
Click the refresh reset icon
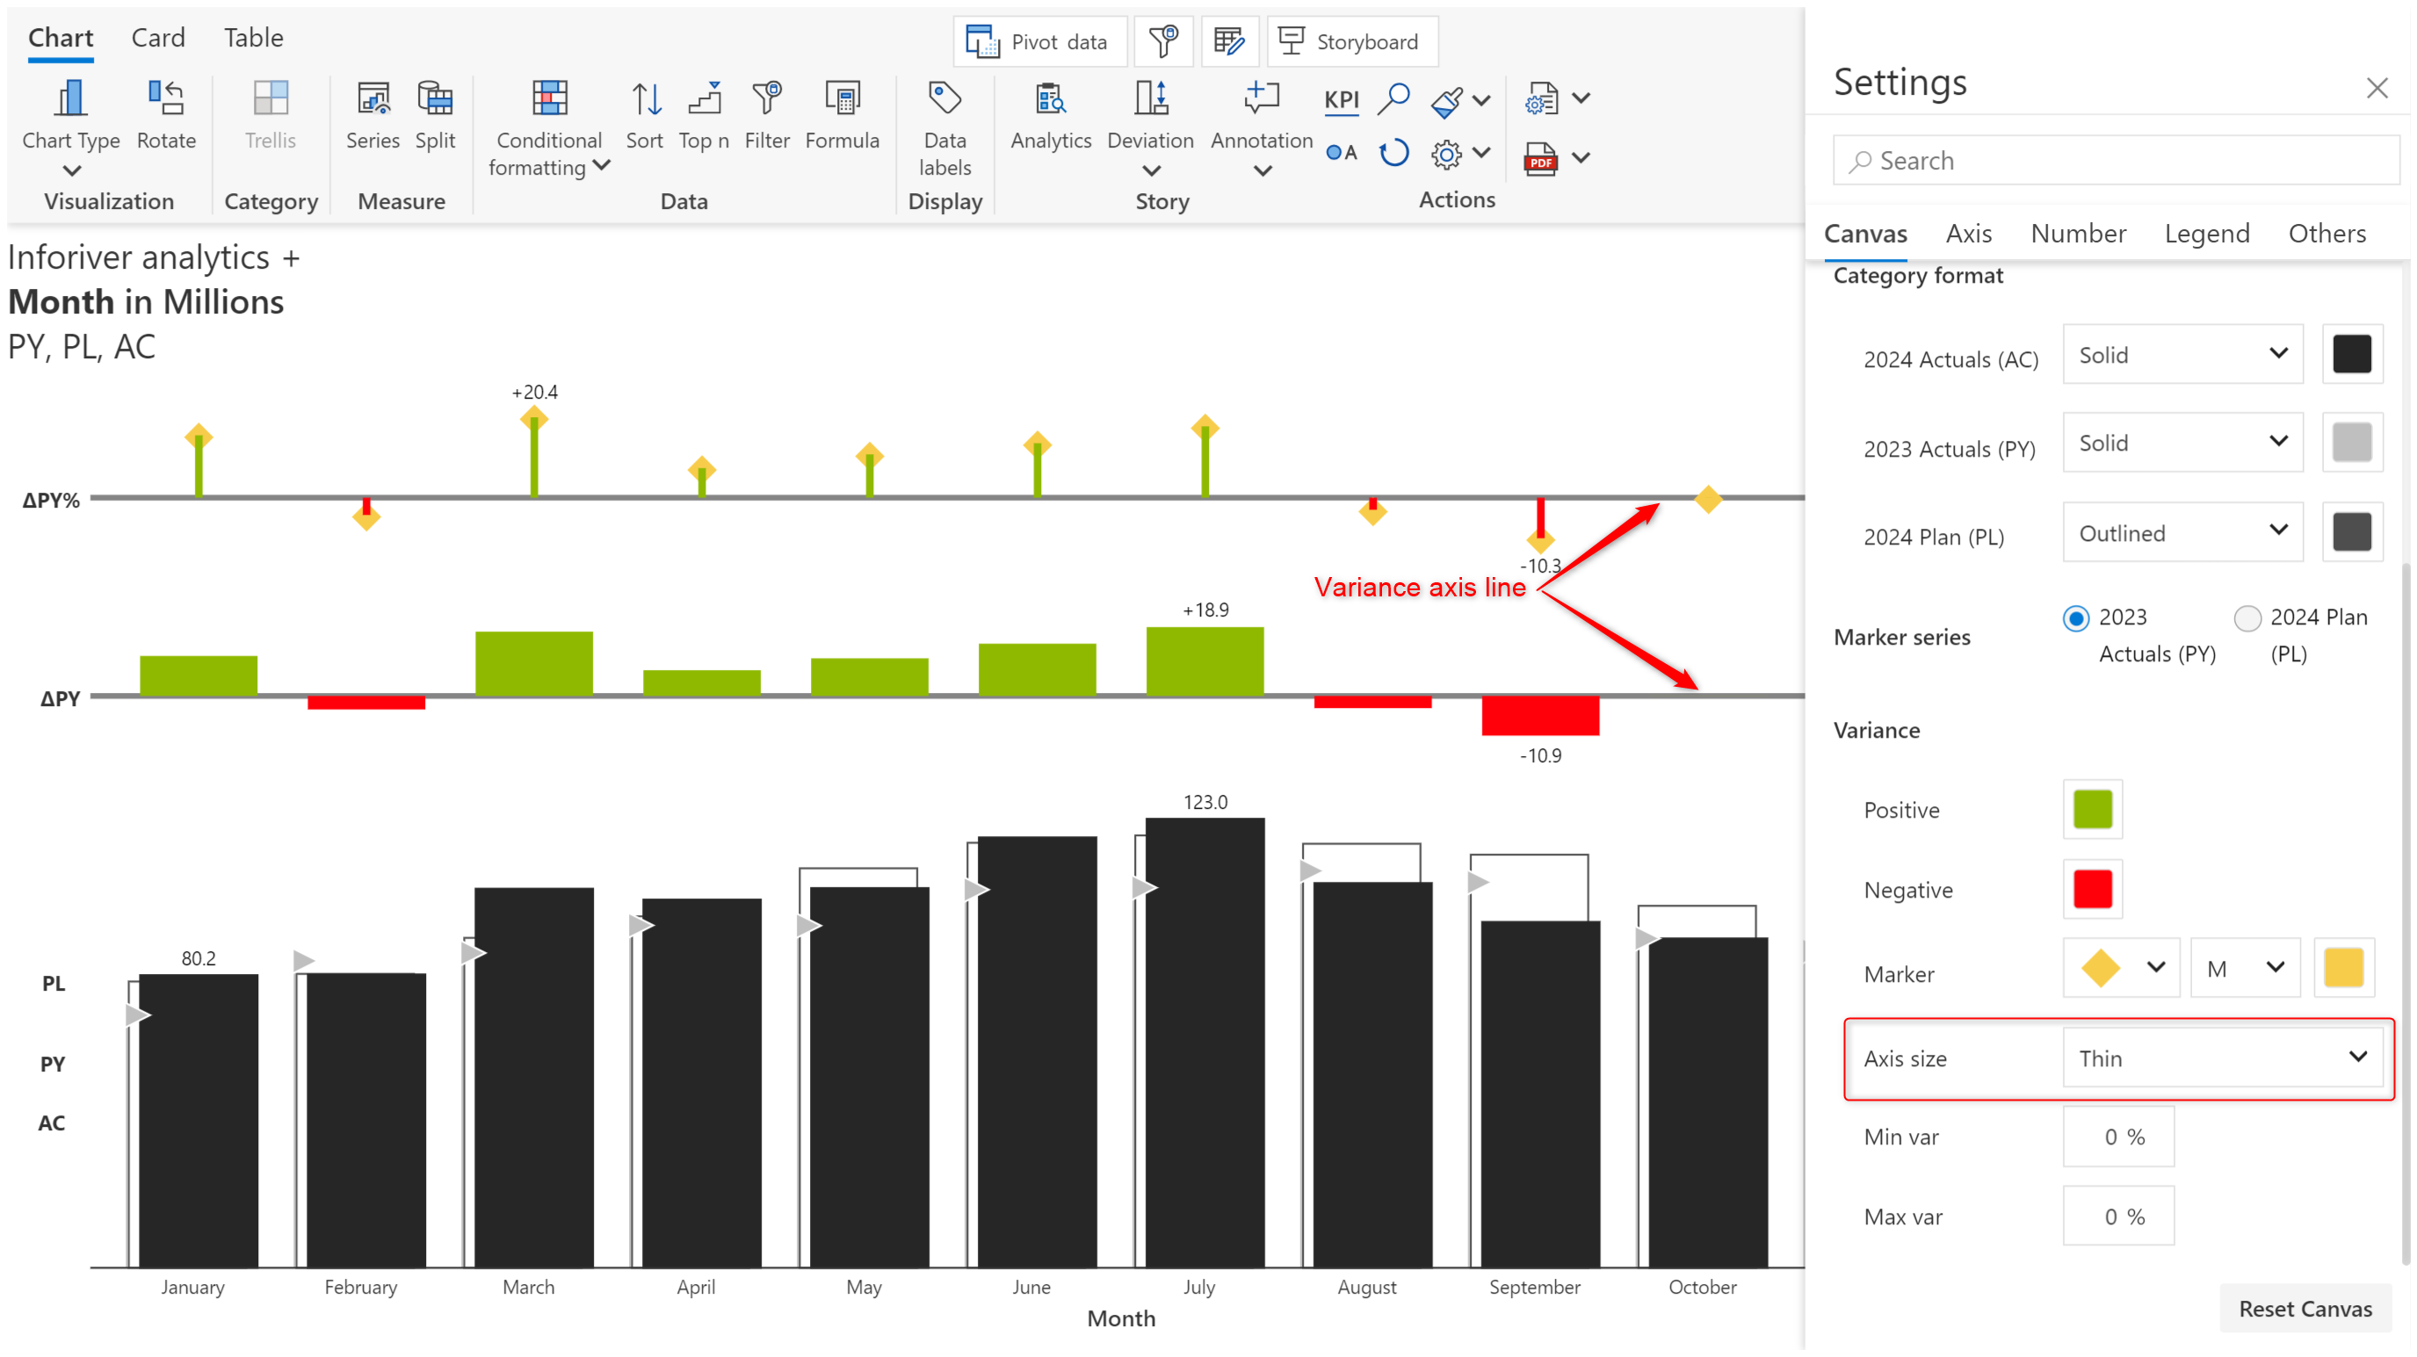point(1394,152)
